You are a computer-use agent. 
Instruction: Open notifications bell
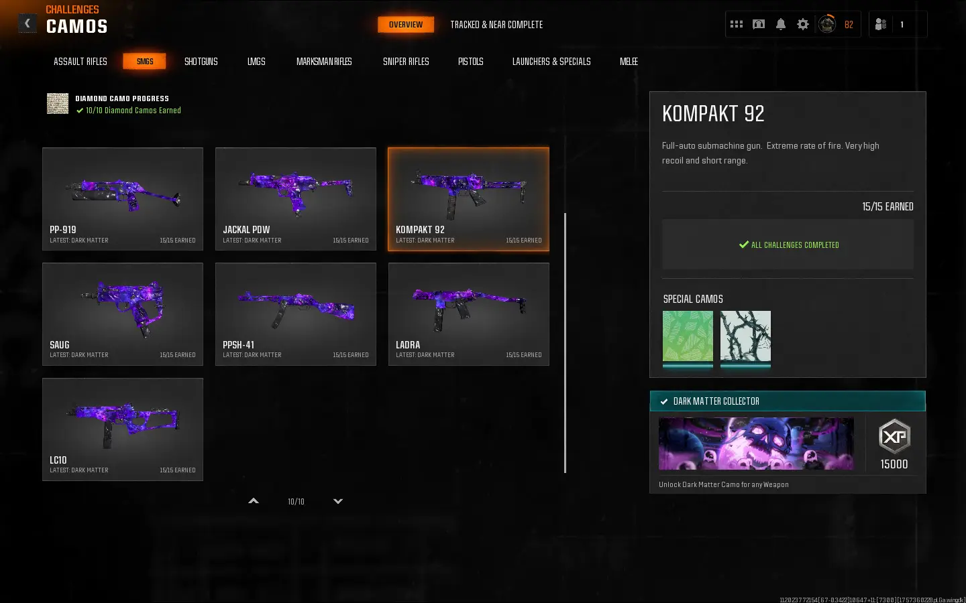click(781, 24)
